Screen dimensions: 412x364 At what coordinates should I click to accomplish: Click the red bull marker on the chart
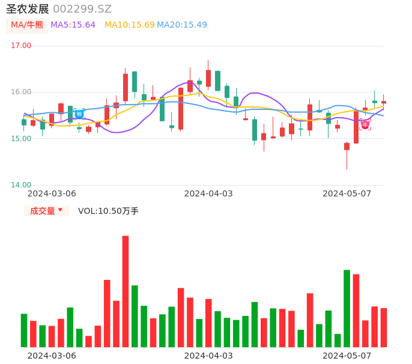tap(365, 125)
